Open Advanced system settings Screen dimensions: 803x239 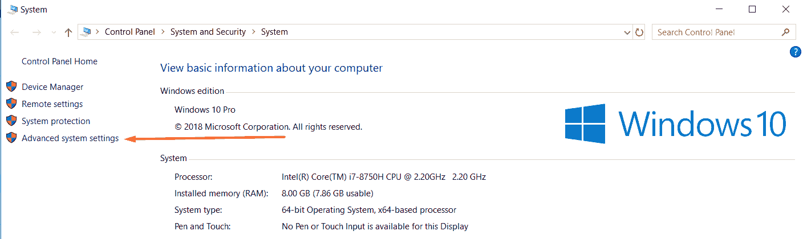click(x=70, y=138)
